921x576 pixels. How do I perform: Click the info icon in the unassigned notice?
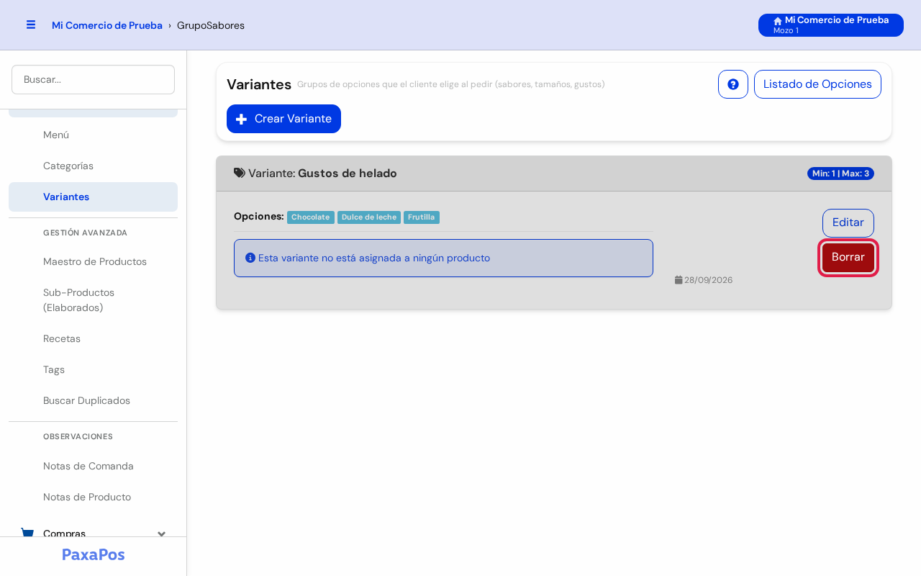point(250,258)
